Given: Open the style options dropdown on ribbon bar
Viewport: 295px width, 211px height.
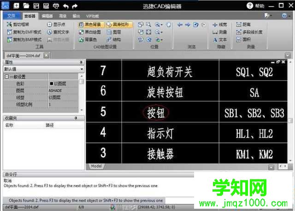Looking at the screenshot, I should (x=268, y=16).
